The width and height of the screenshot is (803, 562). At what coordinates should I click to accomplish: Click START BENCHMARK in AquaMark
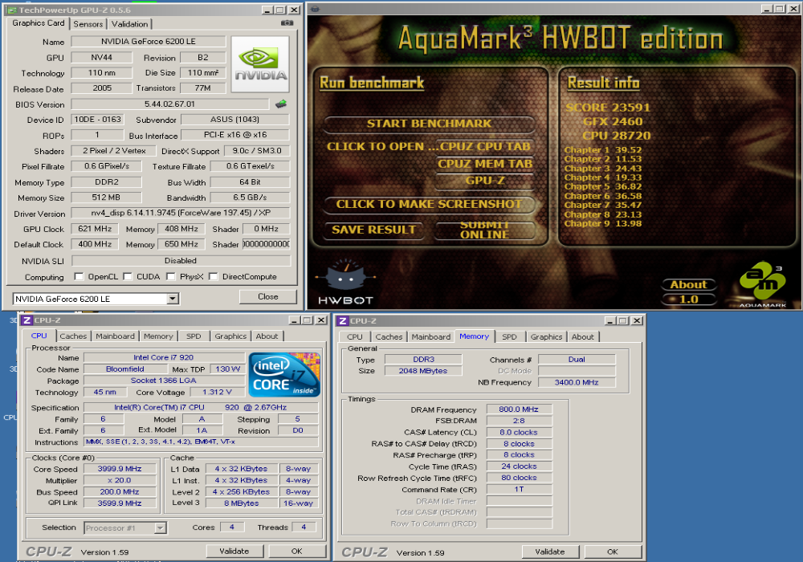429,124
